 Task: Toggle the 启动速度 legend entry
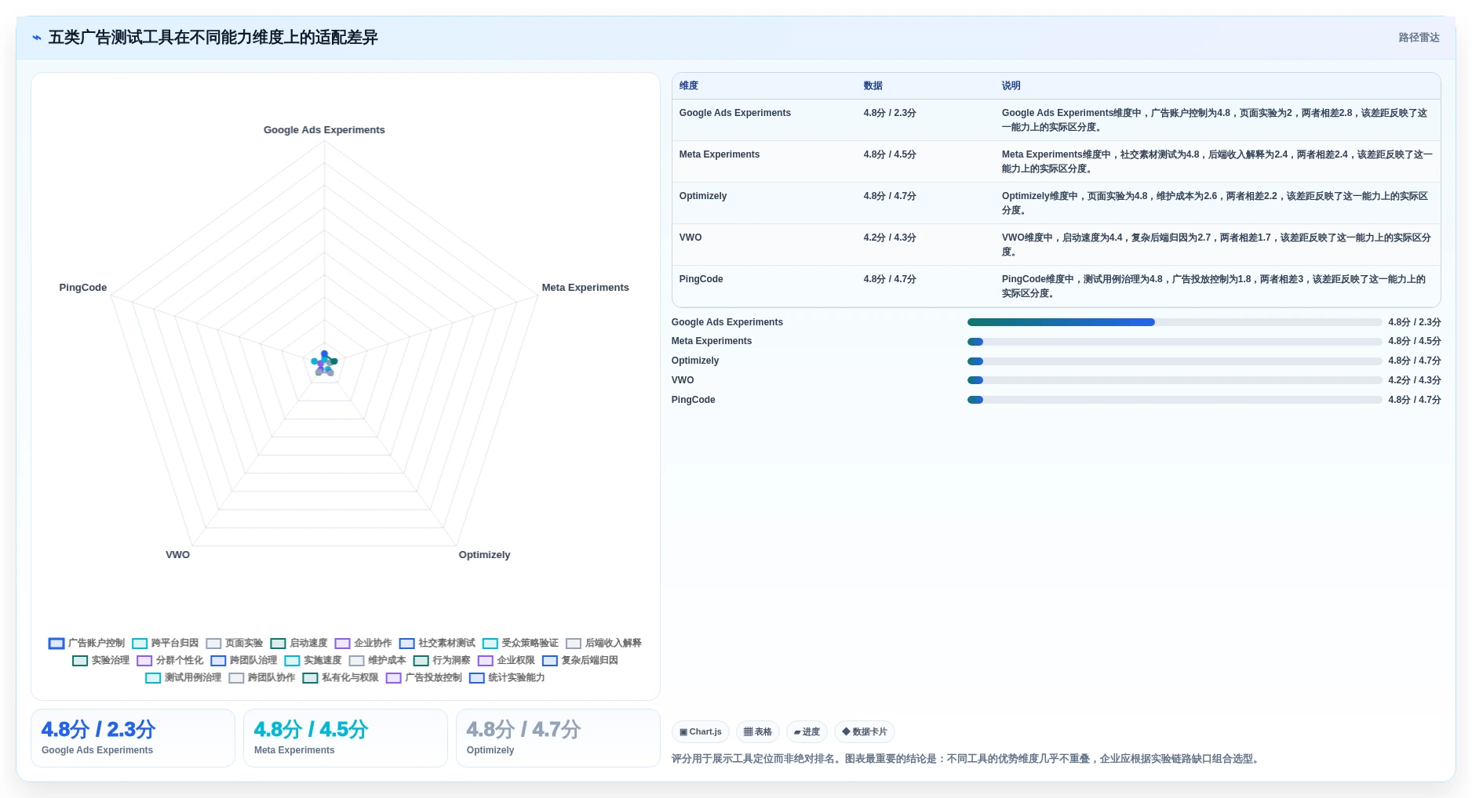299,643
